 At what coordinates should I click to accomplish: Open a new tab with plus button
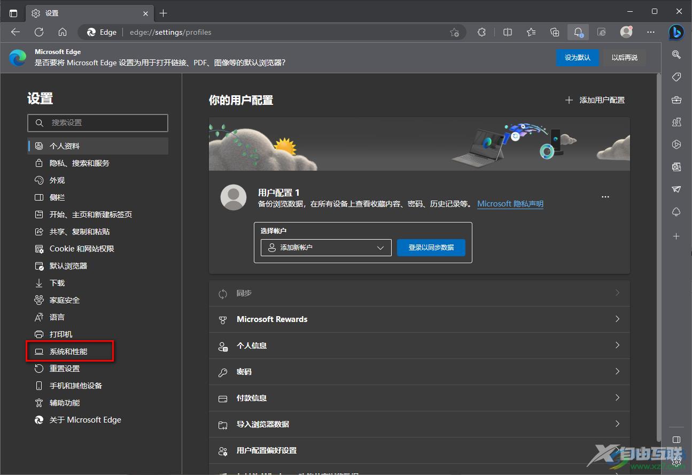click(164, 13)
